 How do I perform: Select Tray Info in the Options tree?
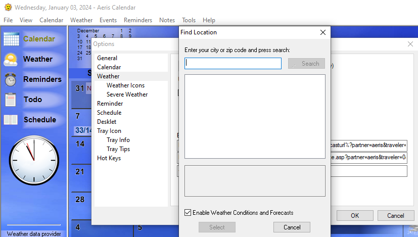pos(118,140)
